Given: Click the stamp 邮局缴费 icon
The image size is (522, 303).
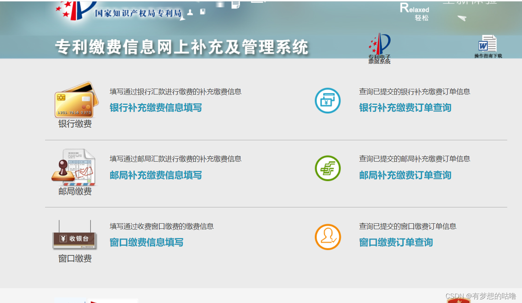Looking at the screenshot, I should 74,168.
